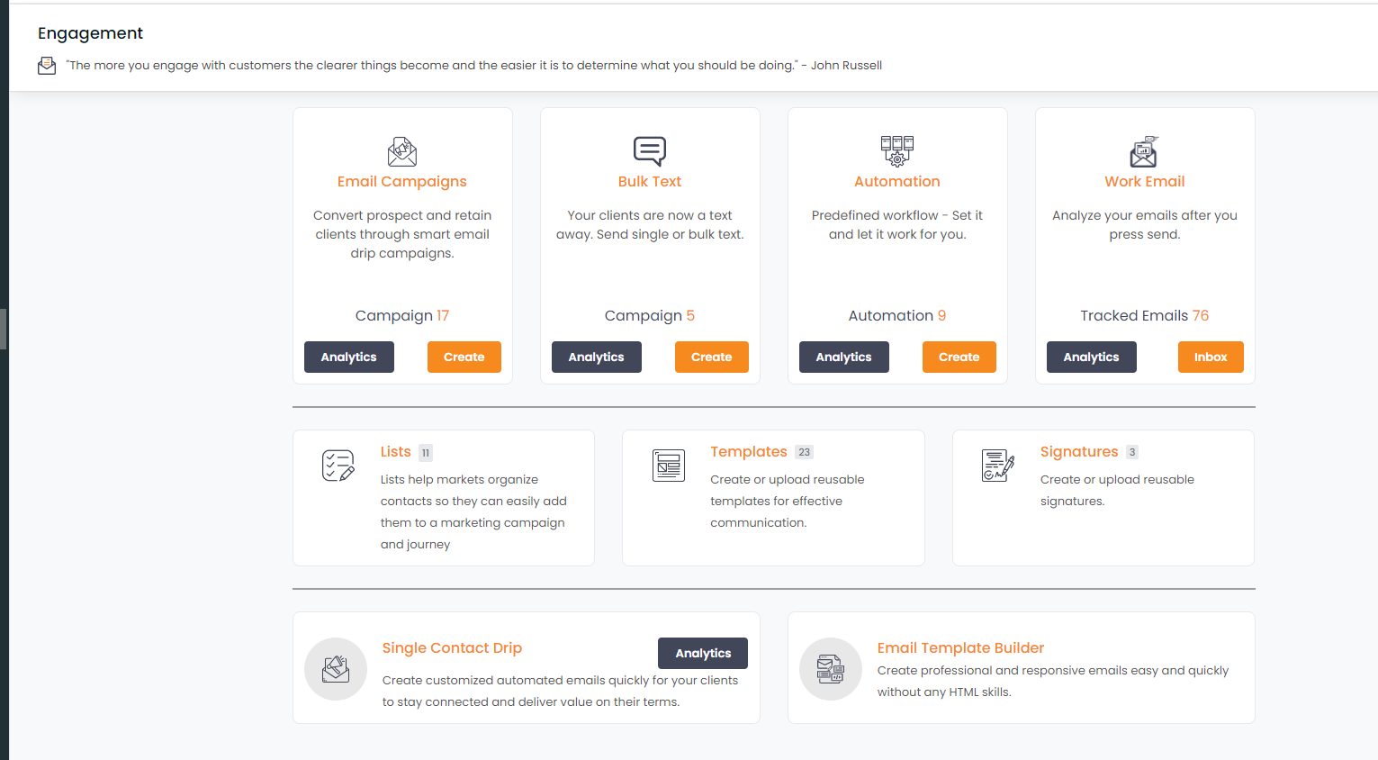1378x760 pixels.
Task: Click the Email Template Builder round icon
Action: 831,669
